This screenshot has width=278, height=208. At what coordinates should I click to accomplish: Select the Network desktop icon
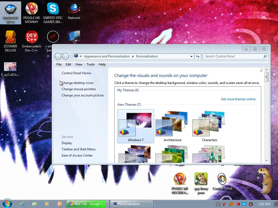coord(74,11)
